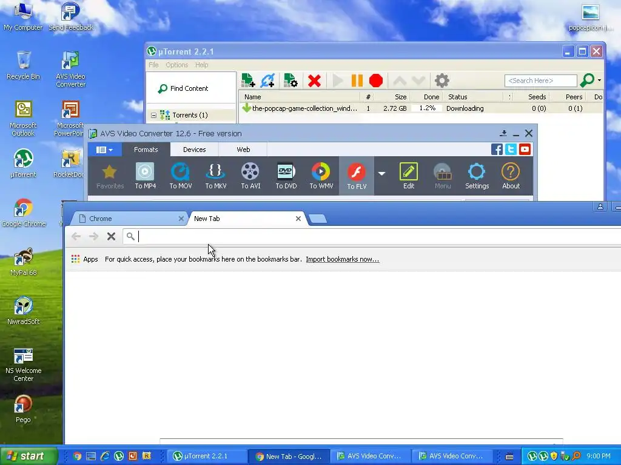This screenshot has width=621, height=465.
Task: Remove torrent with the red X icon
Action: pyautogui.click(x=315, y=81)
